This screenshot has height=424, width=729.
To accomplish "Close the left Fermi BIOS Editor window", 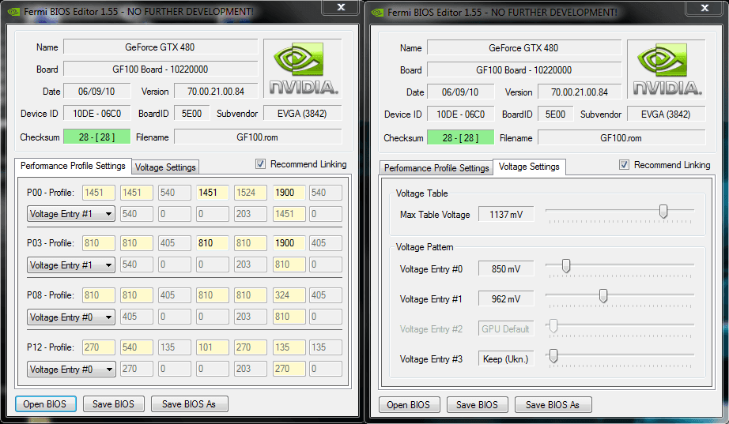I will [341, 7].
